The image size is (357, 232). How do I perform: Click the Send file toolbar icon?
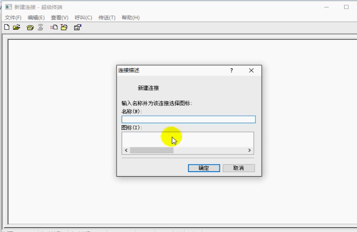pos(54,27)
